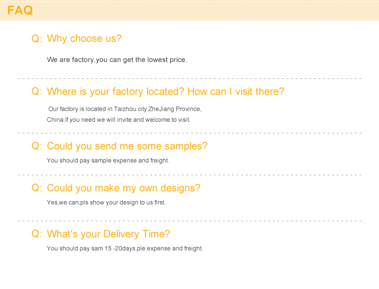Click the 'welcome to visit' answer line
This screenshot has width=379, height=289.
(x=118, y=120)
